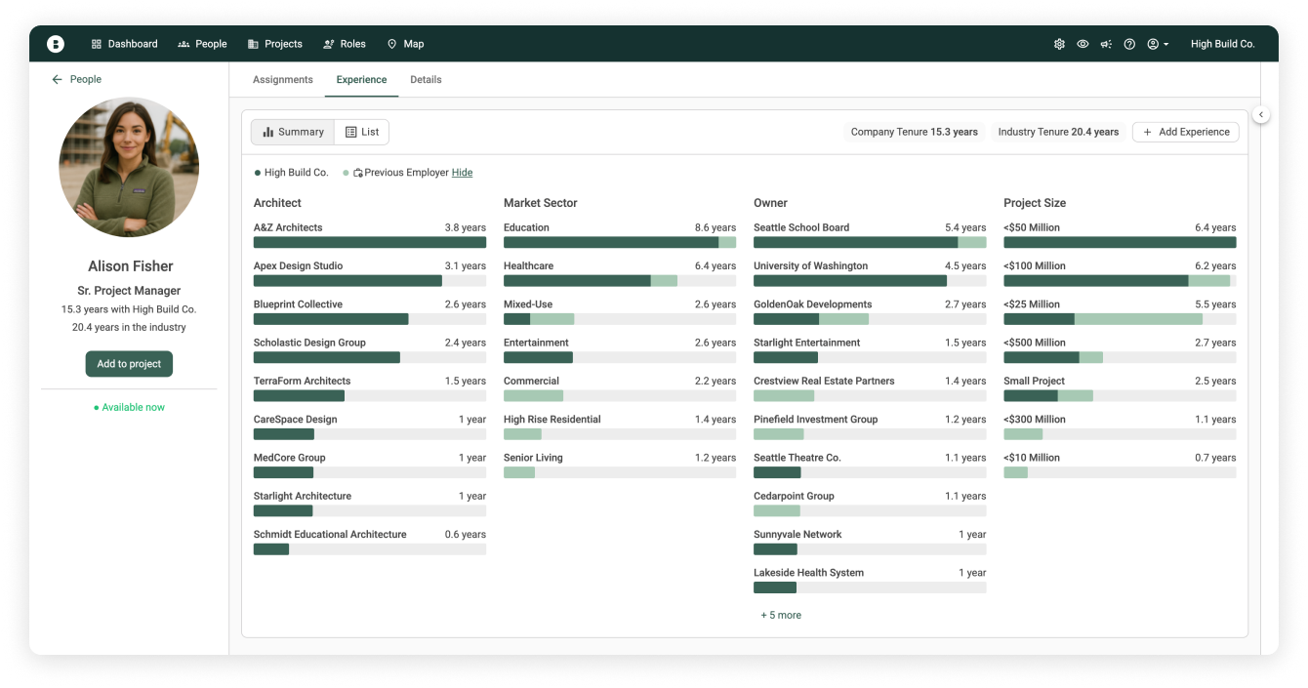Go to Dashboard in navigation bar
Image resolution: width=1308 pixels, height=688 pixels.
tap(124, 44)
